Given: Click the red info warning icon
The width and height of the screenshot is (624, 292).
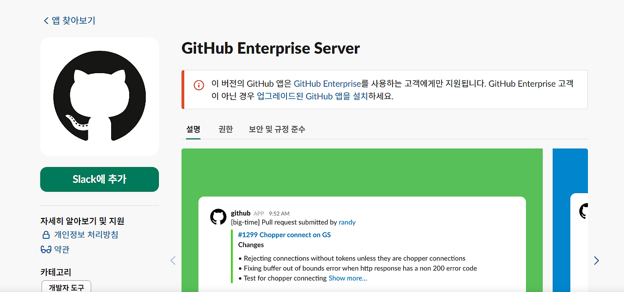Looking at the screenshot, I should tap(199, 85).
